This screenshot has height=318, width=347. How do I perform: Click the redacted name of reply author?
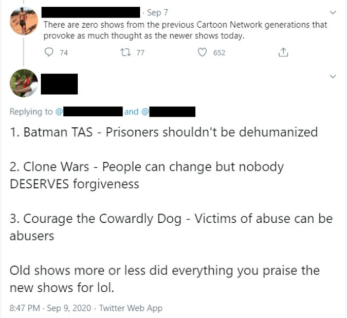59,84
